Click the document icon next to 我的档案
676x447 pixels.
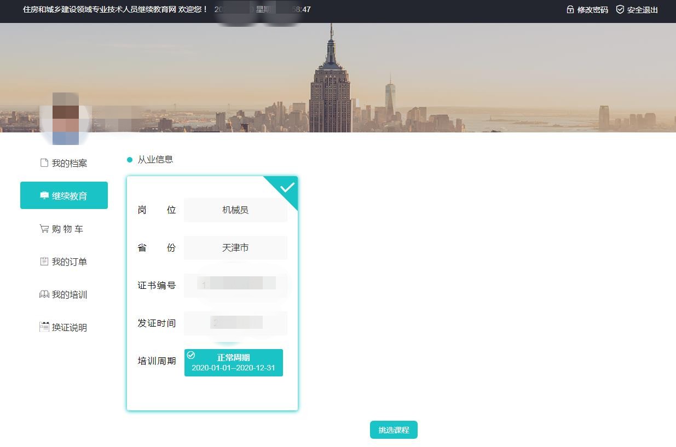coord(44,163)
